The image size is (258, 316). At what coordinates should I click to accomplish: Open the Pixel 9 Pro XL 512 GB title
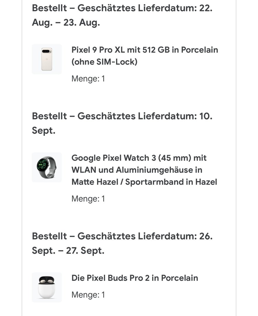click(145, 50)
